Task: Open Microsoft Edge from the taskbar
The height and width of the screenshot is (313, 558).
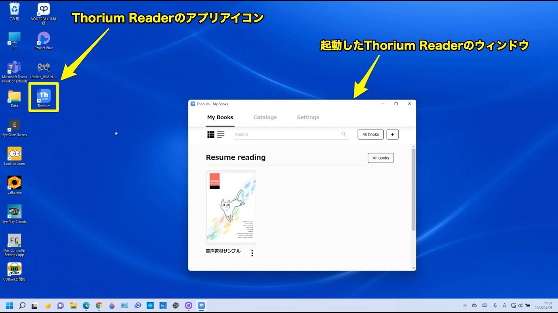Action: 86,306
